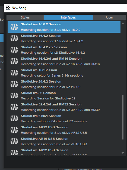Click the New Song window title icon

click(8, 8)
